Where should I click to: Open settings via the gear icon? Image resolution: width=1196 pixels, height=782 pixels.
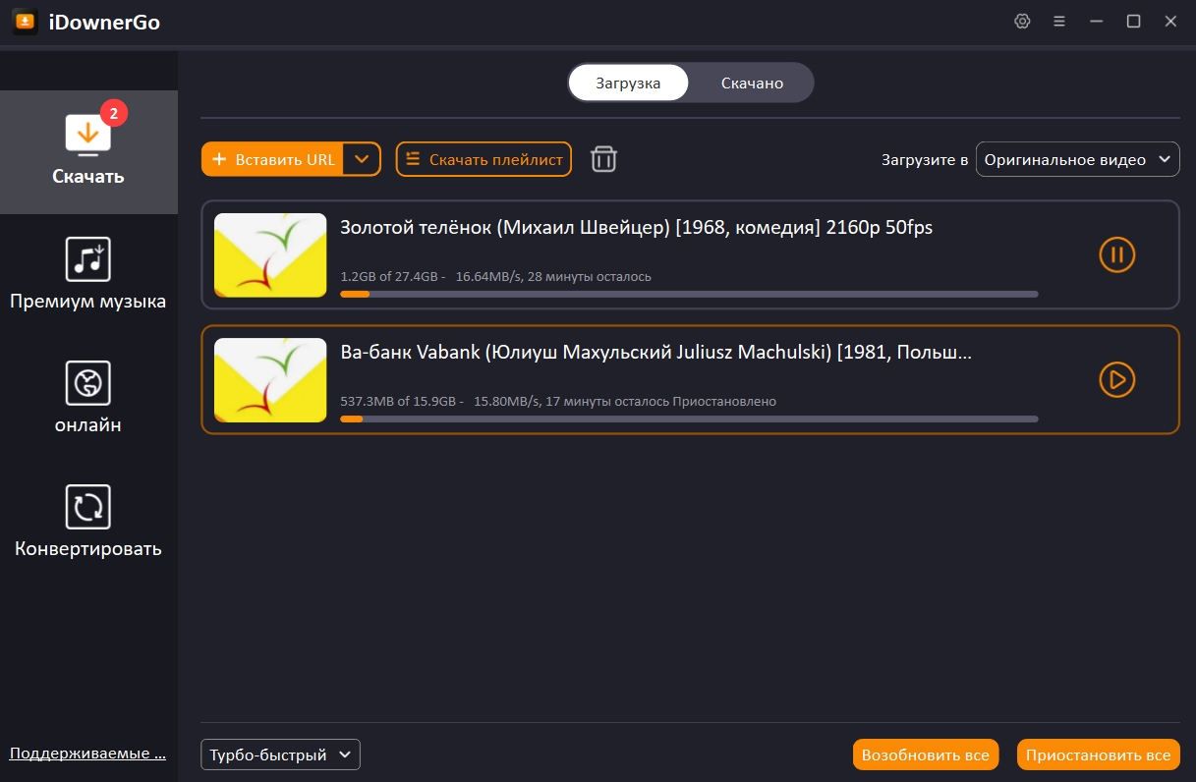click(x=1022, y=22)
